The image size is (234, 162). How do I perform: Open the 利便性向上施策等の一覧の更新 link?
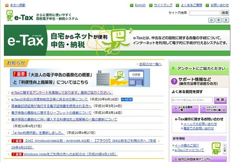(64, 120)
